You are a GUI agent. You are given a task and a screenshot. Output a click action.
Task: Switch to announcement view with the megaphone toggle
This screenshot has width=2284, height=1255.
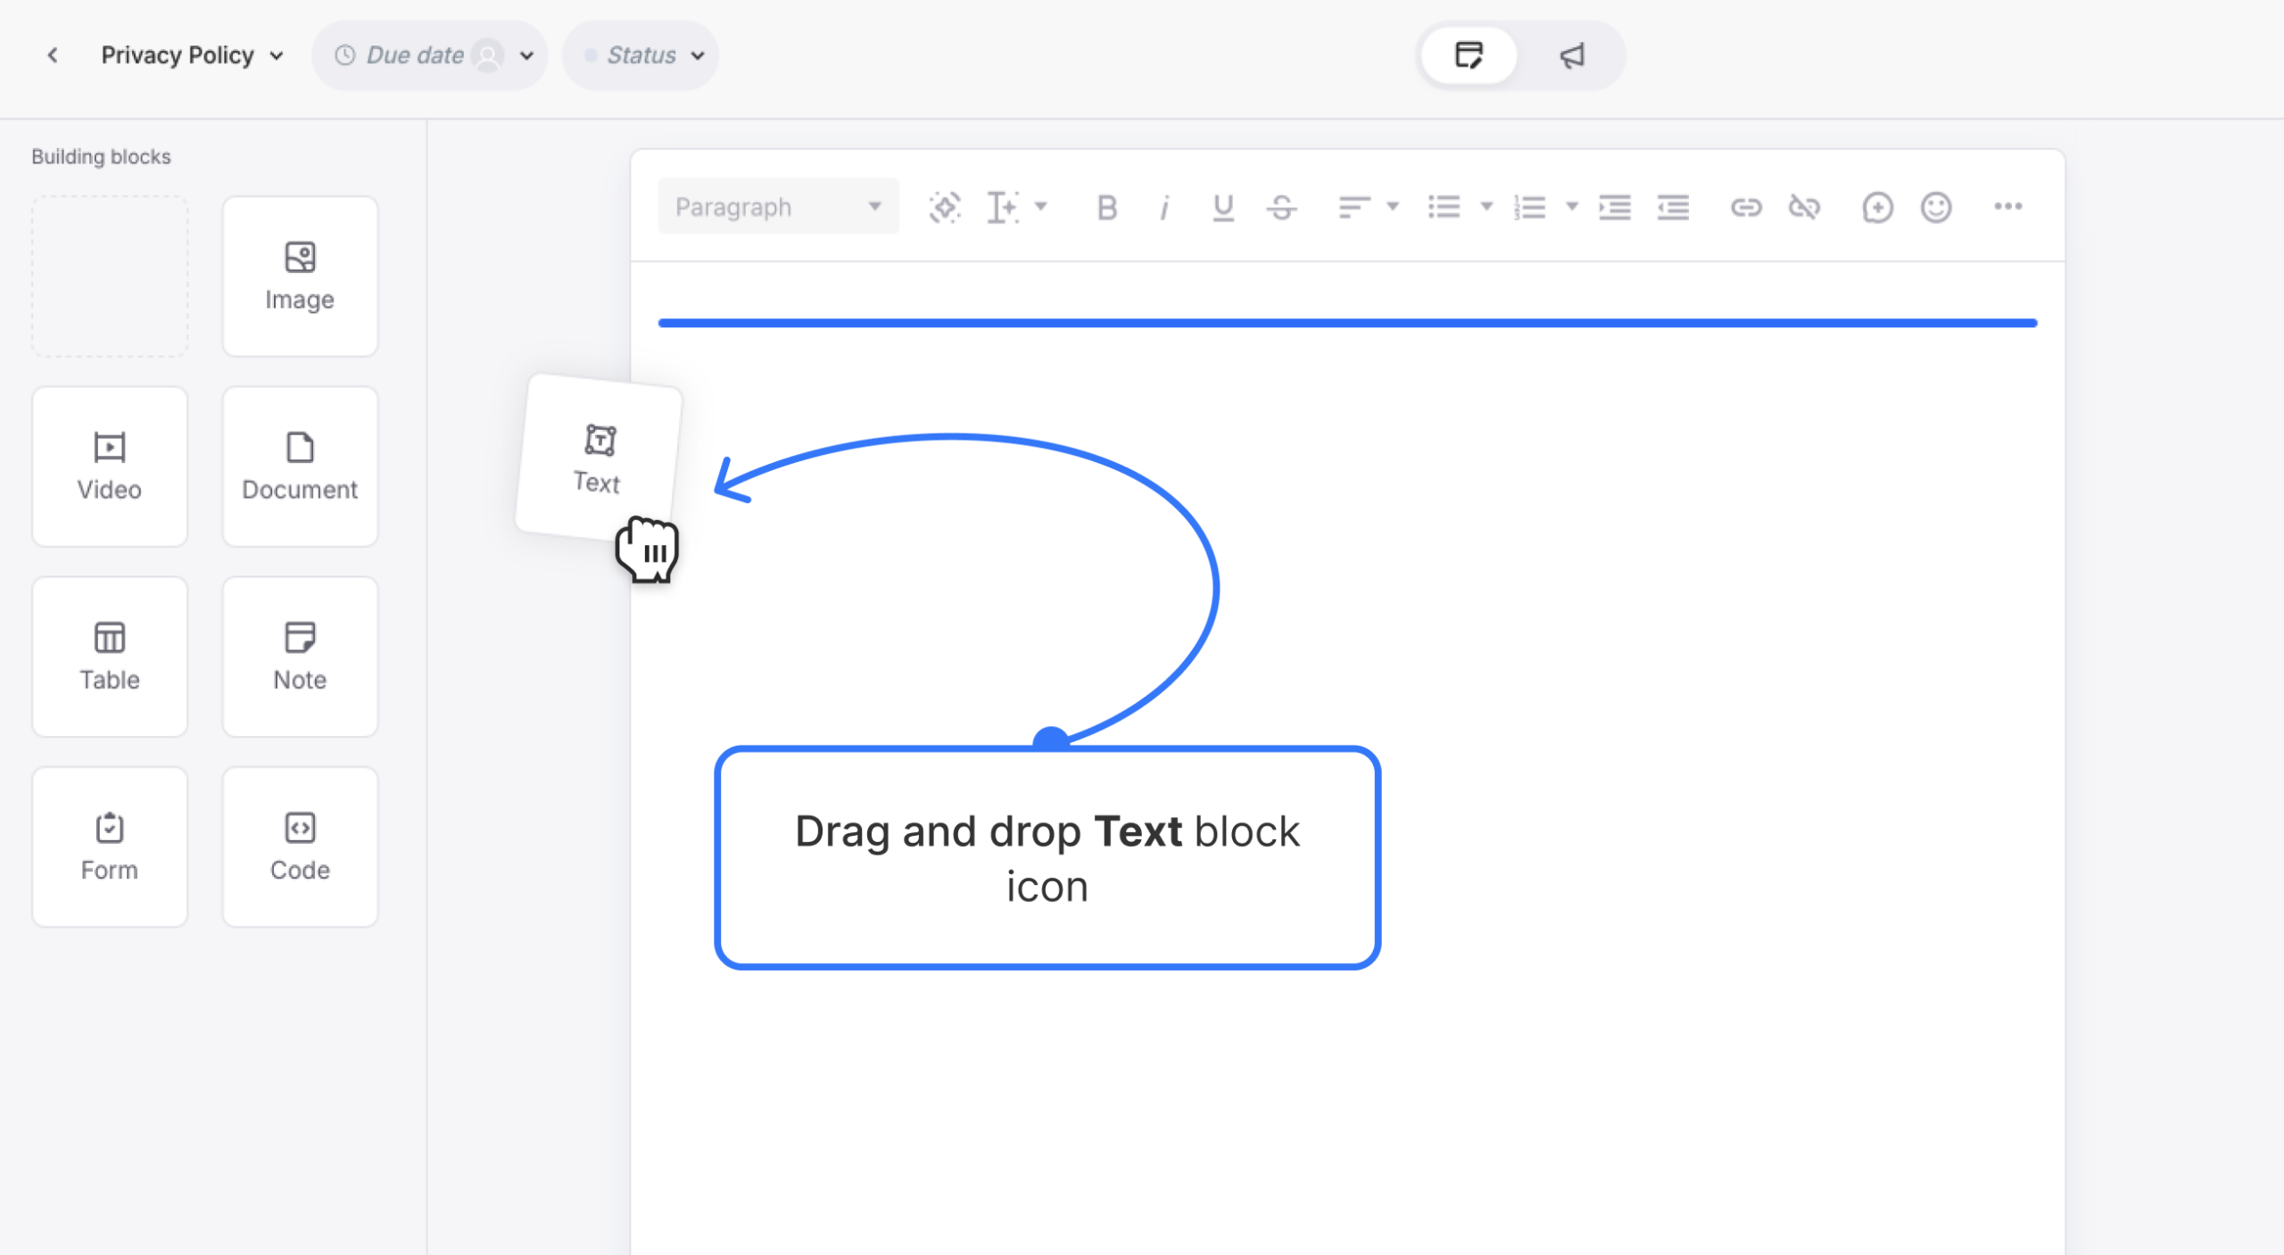click(x=1571, y=55)
